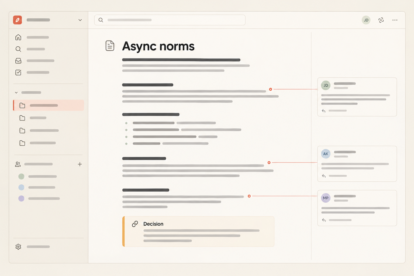Open the three-dots more menu
Viewport: 414px width, 276px height.
point(395,20)
